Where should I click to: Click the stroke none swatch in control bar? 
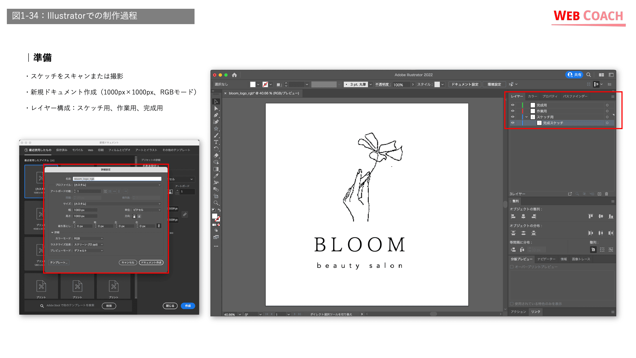[x=265, y=84]
